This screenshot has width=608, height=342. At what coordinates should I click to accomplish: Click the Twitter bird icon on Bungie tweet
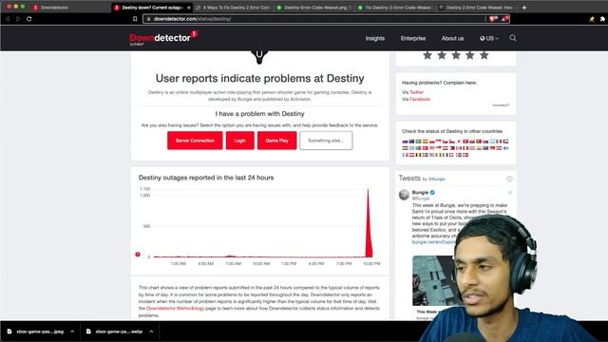click(510, 192)
